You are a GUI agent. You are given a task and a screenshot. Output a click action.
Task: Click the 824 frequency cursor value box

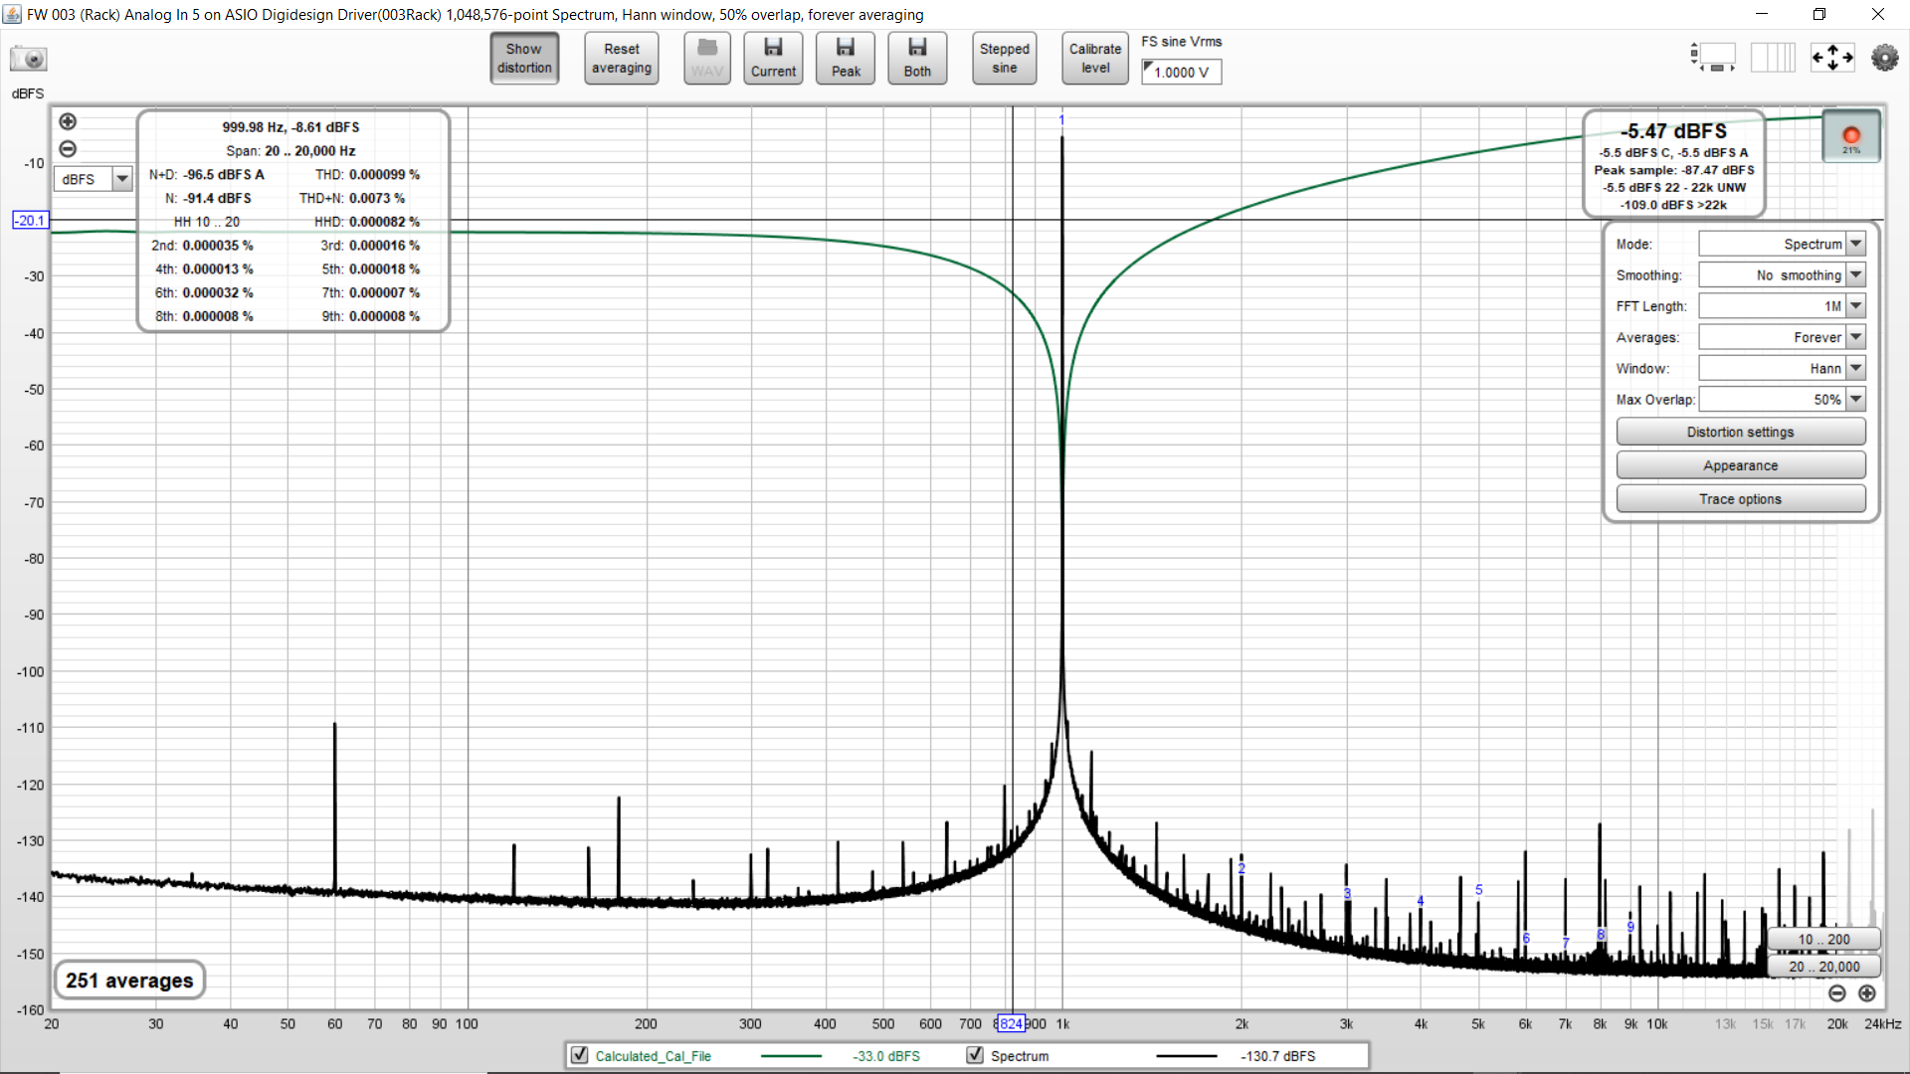click(x=1010, y=1023)
